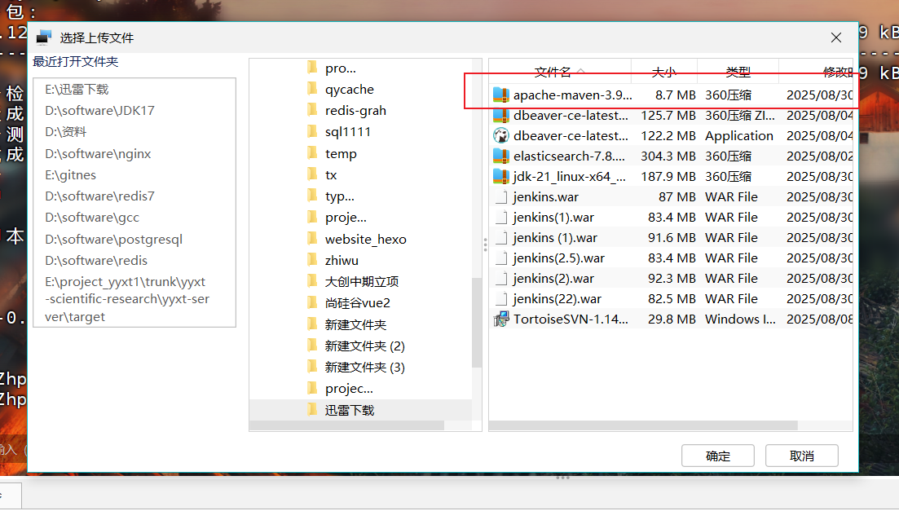The width and height of the screenshot is (899, 511).
Task: Sort by 文件名 column header
Action: coord(560,72)
